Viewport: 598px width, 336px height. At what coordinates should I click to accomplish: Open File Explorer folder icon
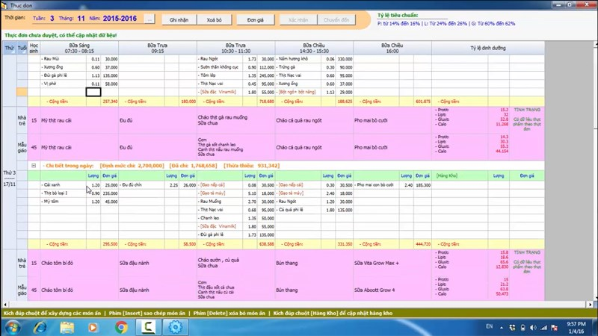[x=67, y=327]
